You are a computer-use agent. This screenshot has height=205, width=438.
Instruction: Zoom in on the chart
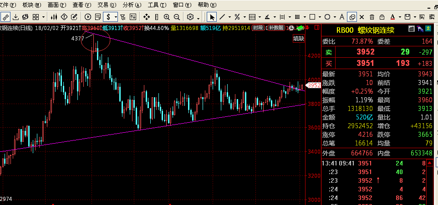167,17
